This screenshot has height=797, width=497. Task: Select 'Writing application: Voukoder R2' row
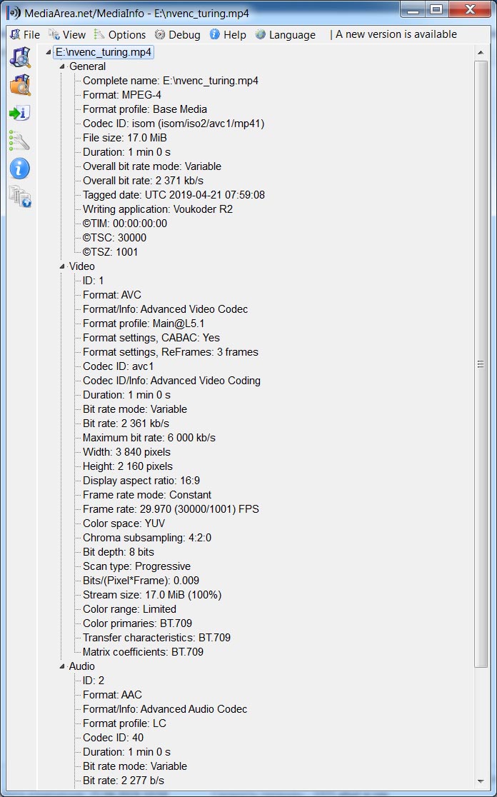pos(158,209)
